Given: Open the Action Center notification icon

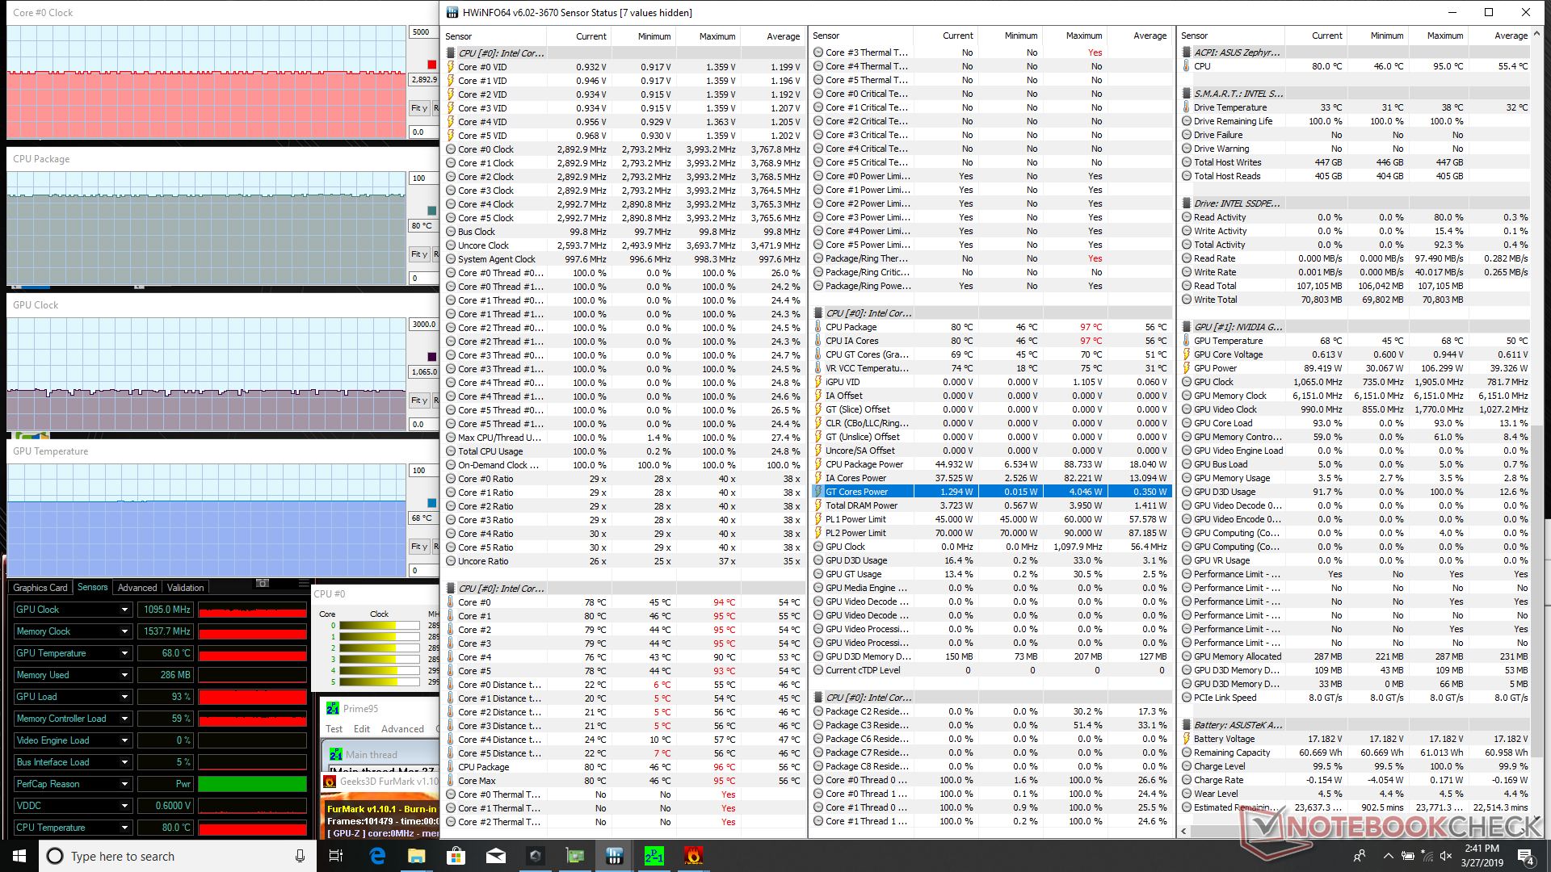Looking at the screenshot, I should (x=1525, y=856).
